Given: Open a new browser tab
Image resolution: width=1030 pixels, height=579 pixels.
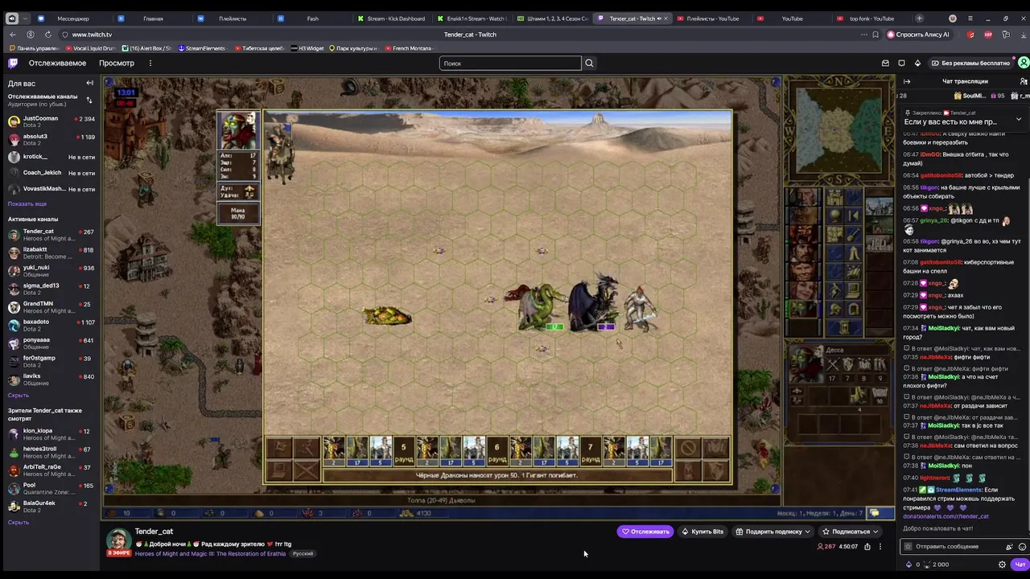Looking at the screenshot, I should coord(920,18).
